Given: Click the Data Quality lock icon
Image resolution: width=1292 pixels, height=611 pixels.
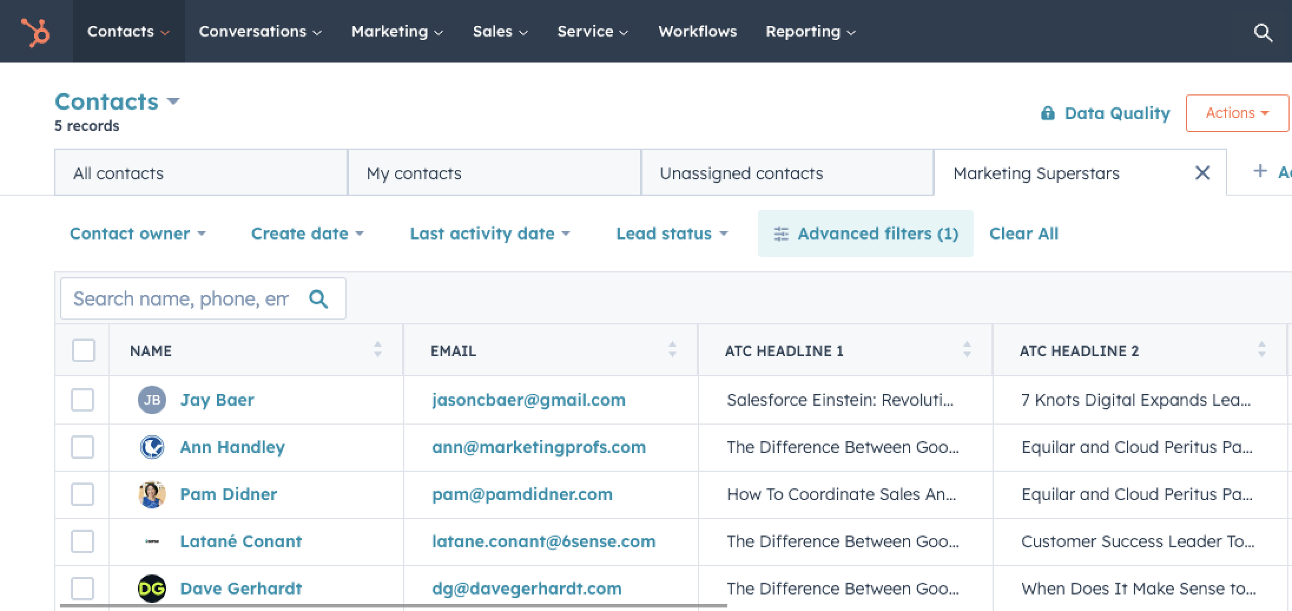Looking at the screenshot, I should click(x=1047, y=113).
